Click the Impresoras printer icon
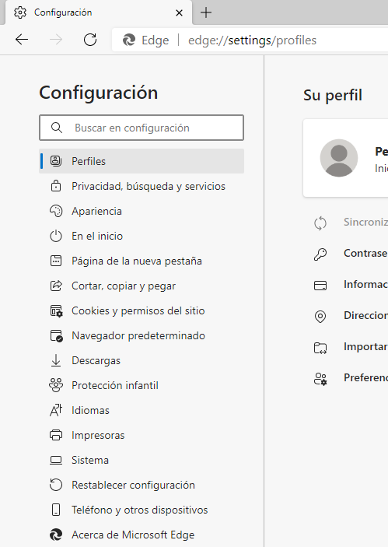This screenshot has width=388, height=547. (56, 435)
